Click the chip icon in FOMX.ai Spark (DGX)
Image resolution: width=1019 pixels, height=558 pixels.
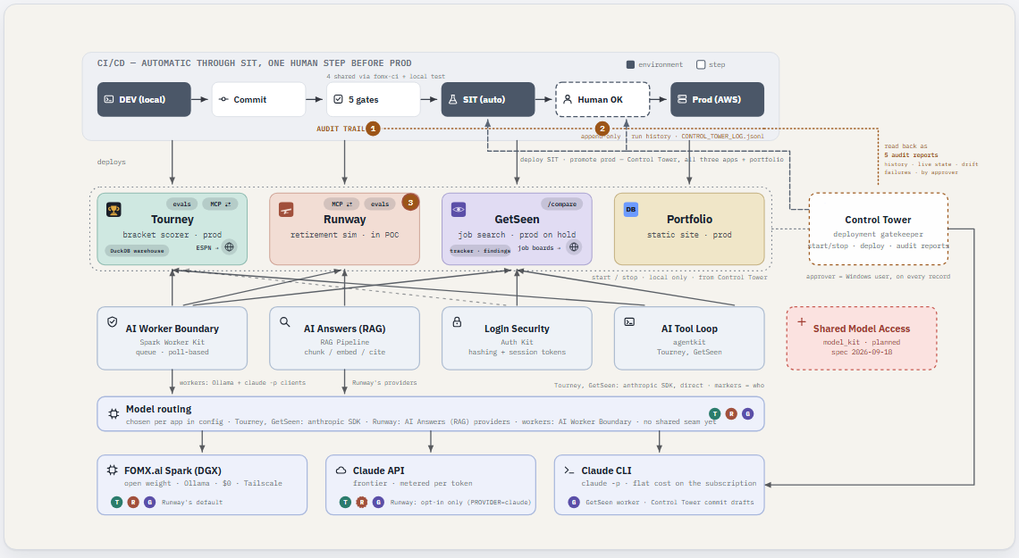113,471
